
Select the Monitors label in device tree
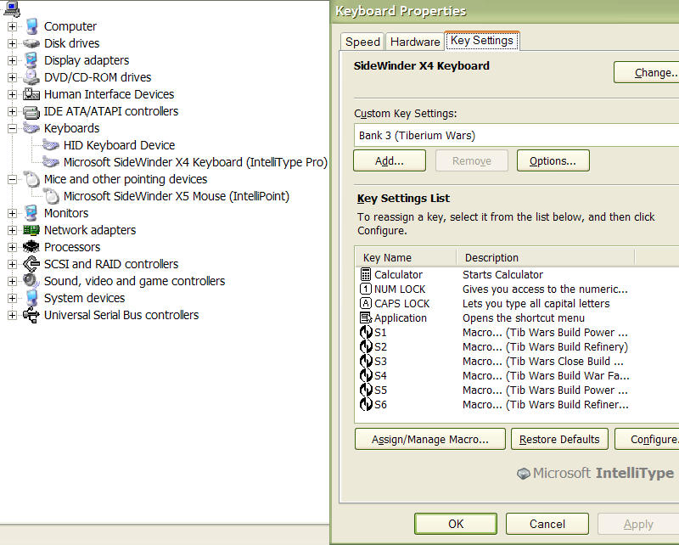pos(66,213)
